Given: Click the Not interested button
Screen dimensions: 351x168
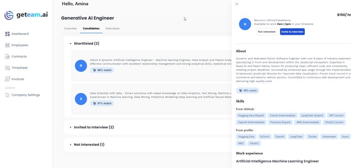Looking at the screenshot, I should [267, 32].
